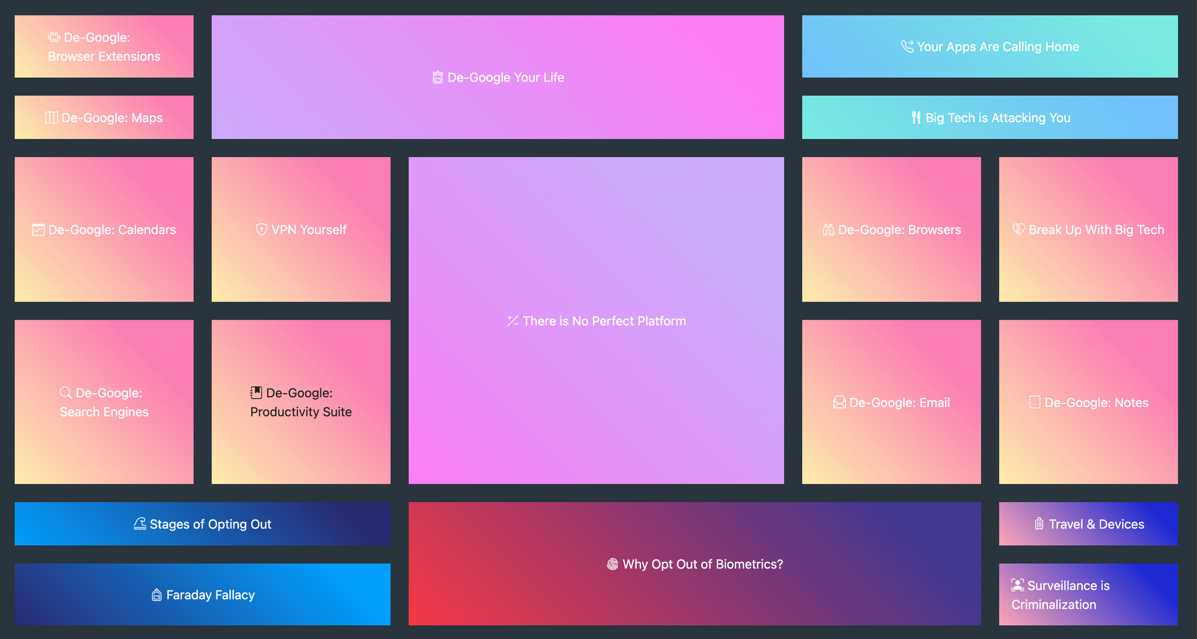Click the calendar icon on De-Google: Calendars card

[38, 229]
